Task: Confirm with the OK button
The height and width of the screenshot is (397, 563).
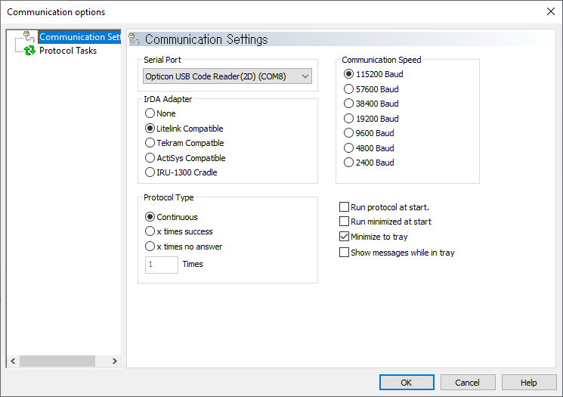Action: (407, 383)
